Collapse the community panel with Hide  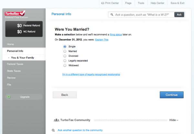tap(174, 120)
